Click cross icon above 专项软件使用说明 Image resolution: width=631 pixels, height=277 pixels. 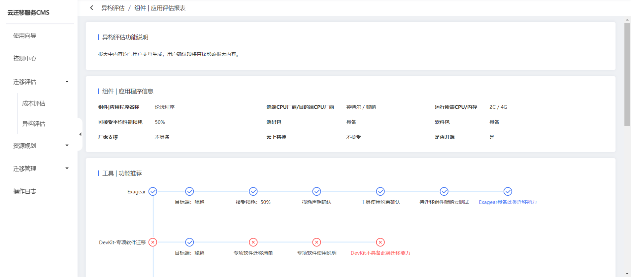point(316,242)
